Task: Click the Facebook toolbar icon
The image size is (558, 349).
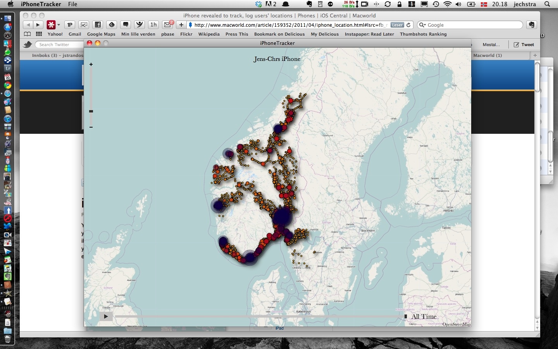Action: click(98, 25)
